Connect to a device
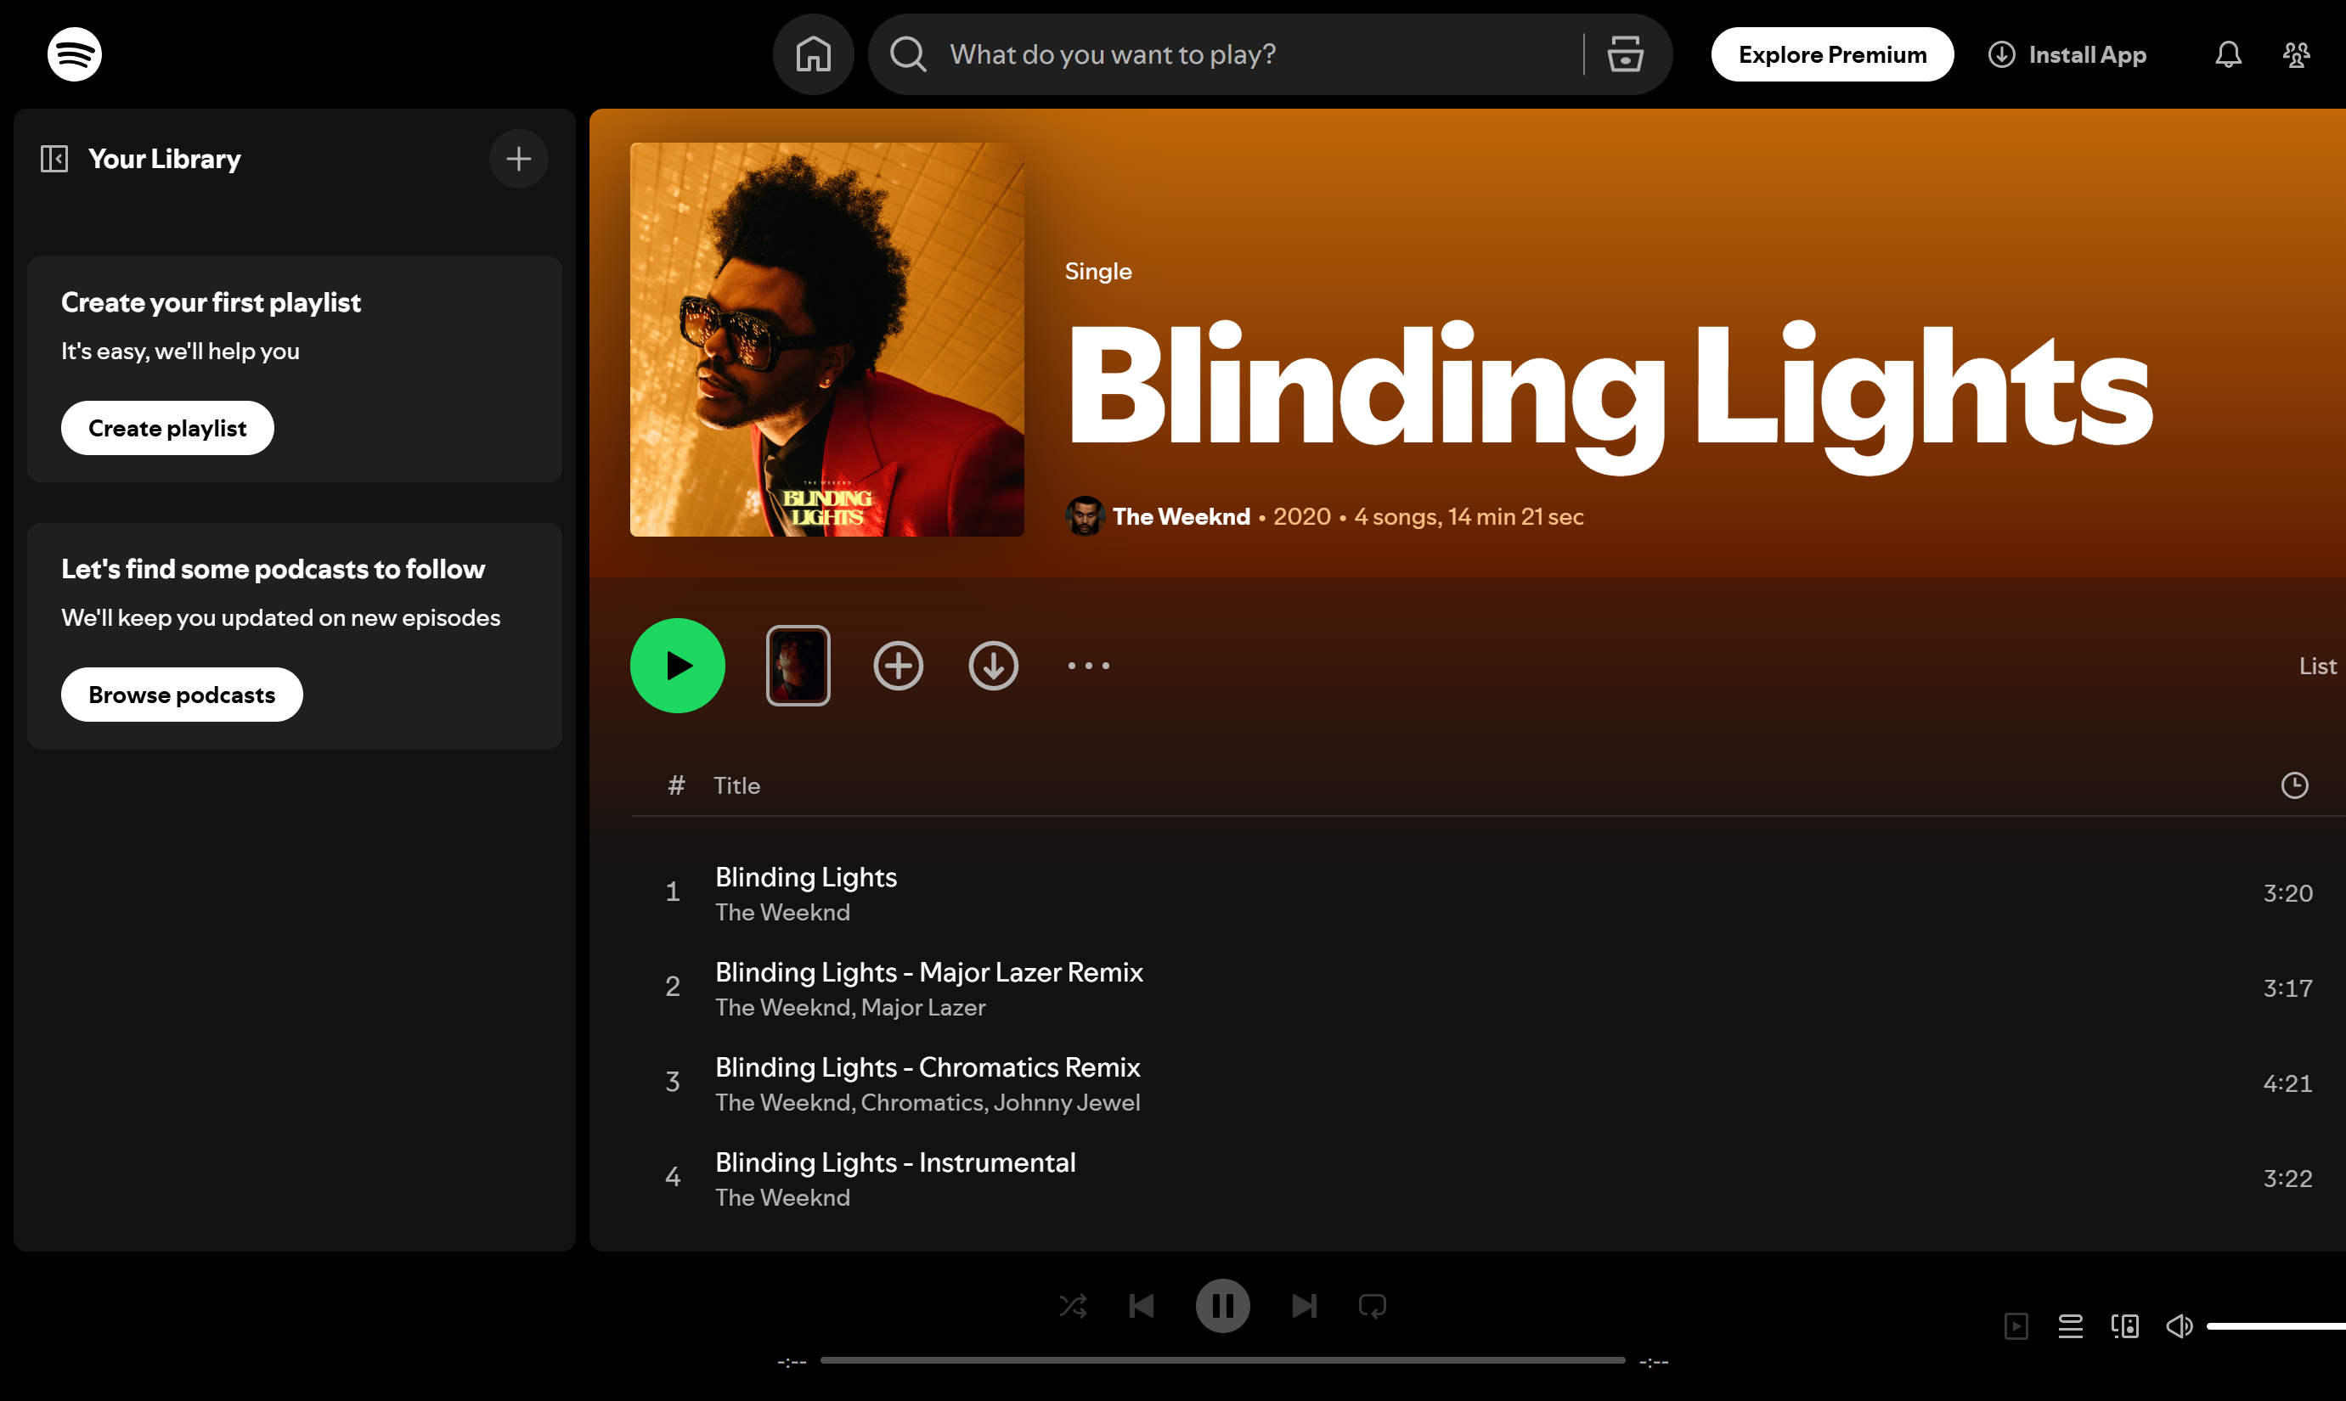The height and width of the screenshot is (1401, 2346). click(x=2124, y=1325)
